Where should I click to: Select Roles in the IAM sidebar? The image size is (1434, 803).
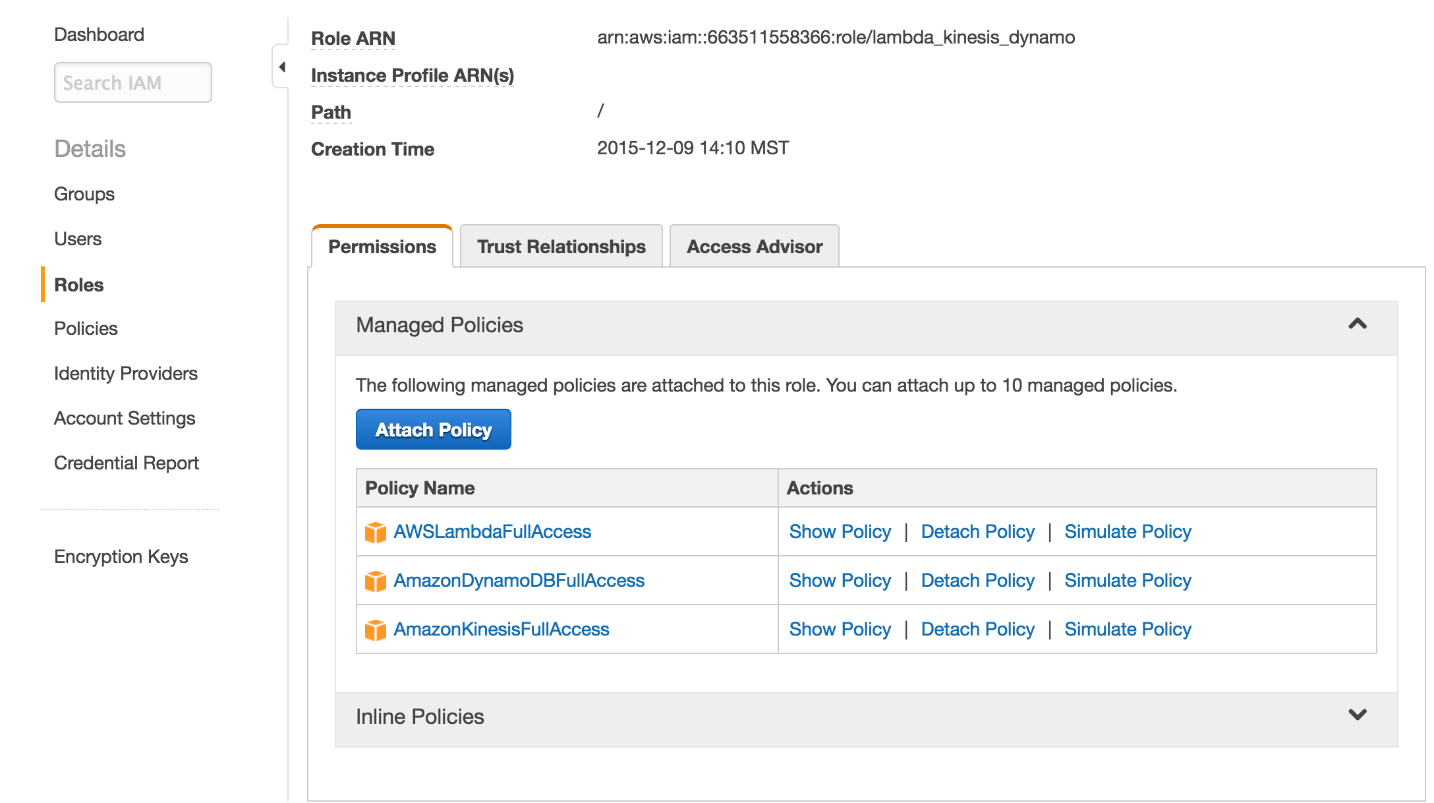(x=79, y=285)
